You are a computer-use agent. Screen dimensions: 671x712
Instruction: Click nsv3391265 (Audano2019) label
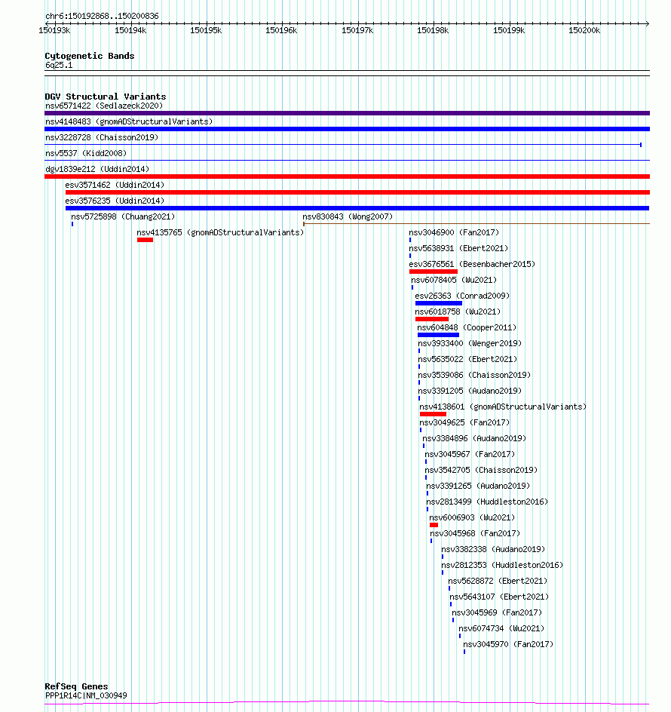[478, 487]
